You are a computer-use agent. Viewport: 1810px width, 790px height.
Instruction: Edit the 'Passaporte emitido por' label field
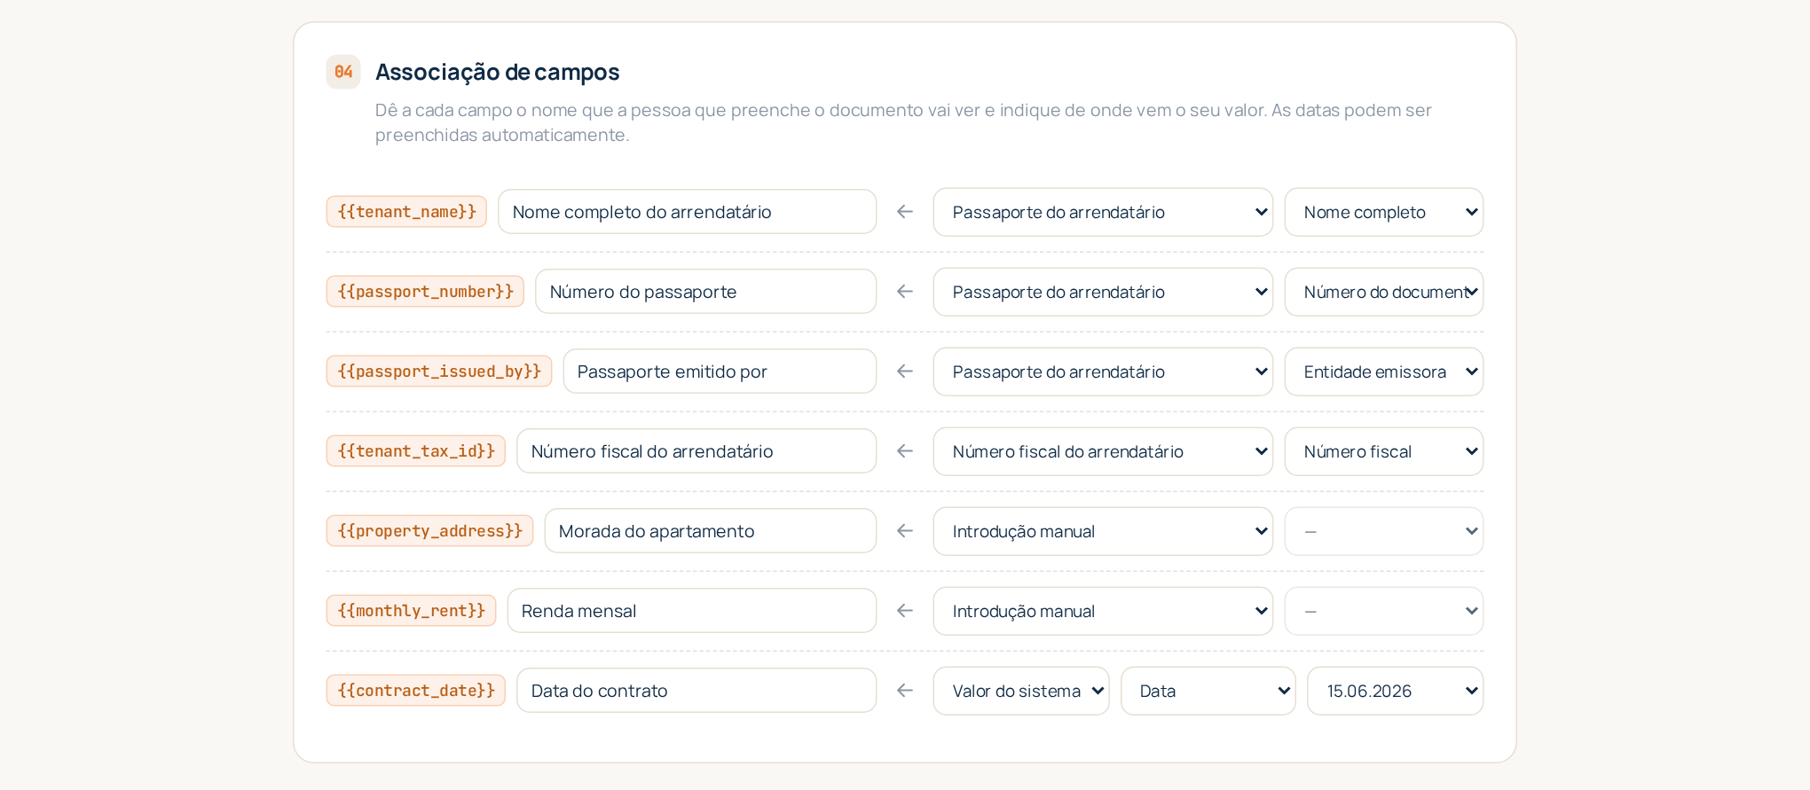720,372
